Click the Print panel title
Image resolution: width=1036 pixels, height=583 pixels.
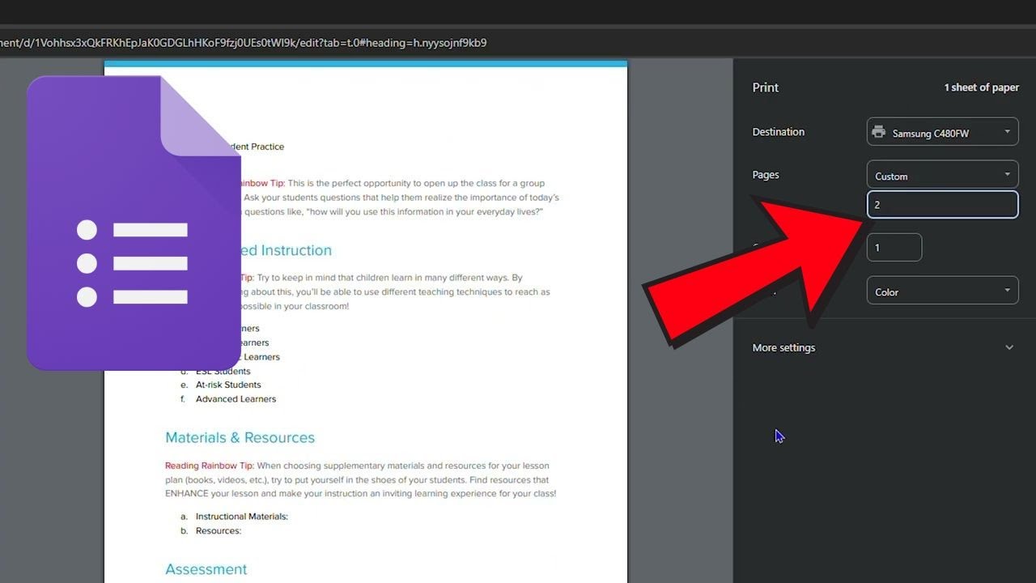(766, 87)
